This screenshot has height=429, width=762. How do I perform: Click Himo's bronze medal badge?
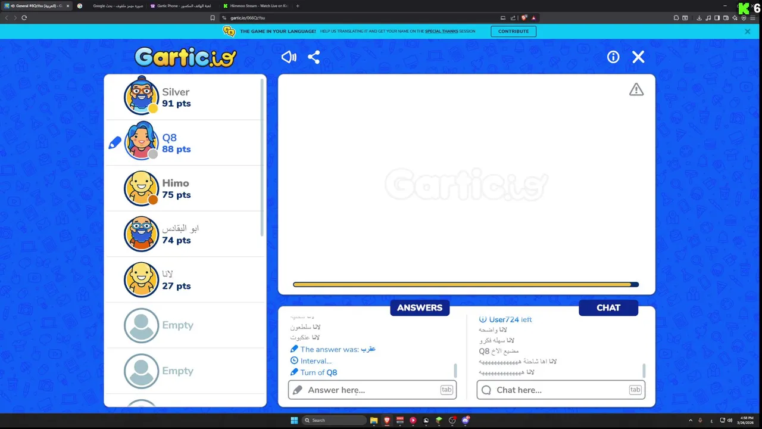[153, 200]
